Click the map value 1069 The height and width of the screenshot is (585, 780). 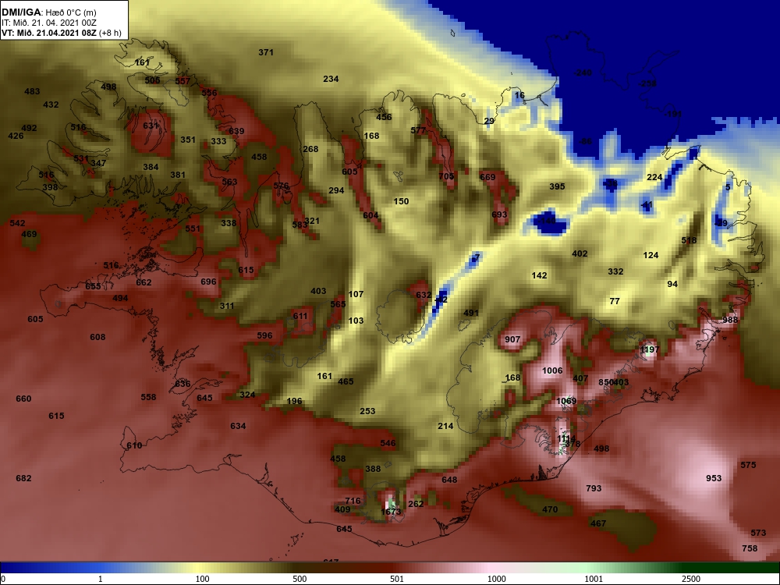point(566,401)
